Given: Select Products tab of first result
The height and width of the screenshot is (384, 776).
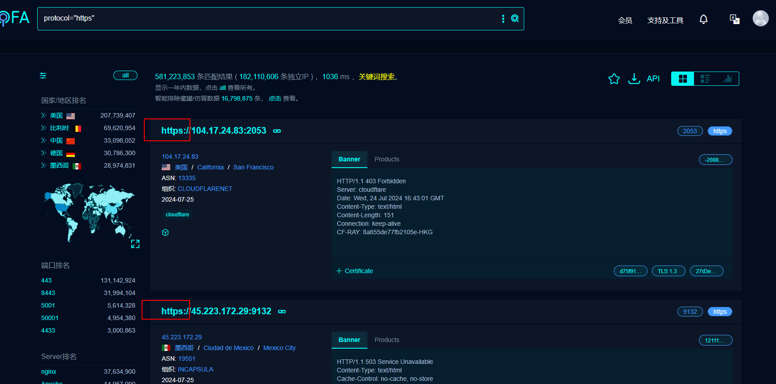Looking at the screenshot, I should (x=387, y=159).
